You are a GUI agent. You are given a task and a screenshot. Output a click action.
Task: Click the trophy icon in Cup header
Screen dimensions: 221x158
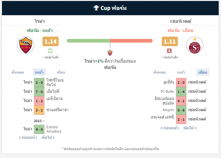point(96,8)
